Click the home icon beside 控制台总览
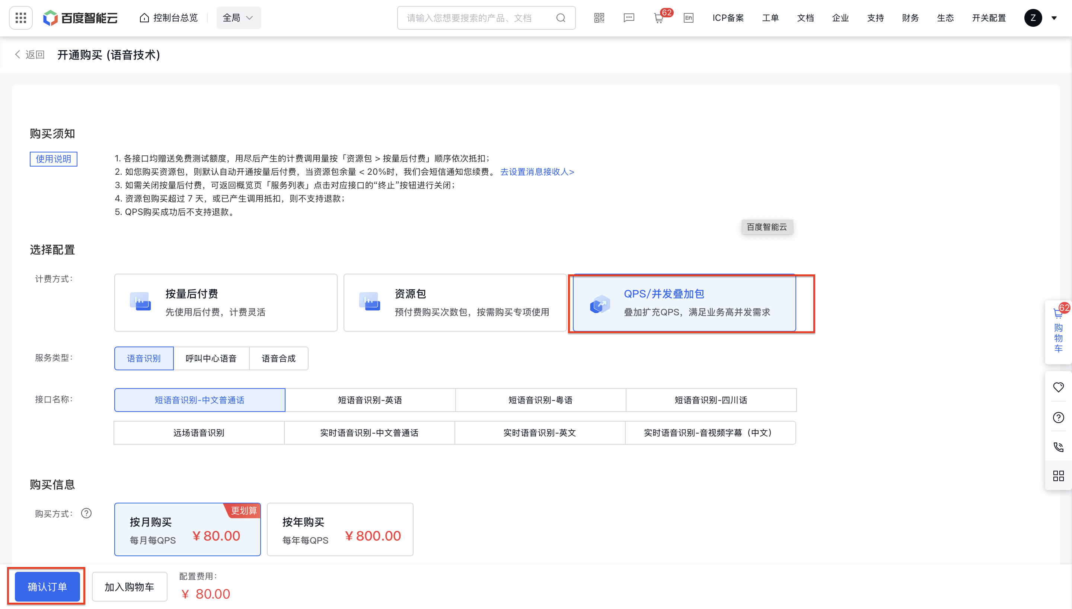1072x609 pixels. pos(144,18)
